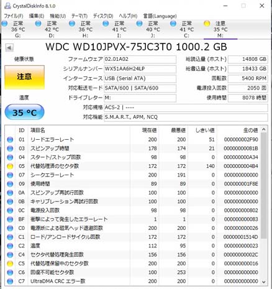Select the C: drive status icon
Screen dimensions: 272x289
pos(173,24)
